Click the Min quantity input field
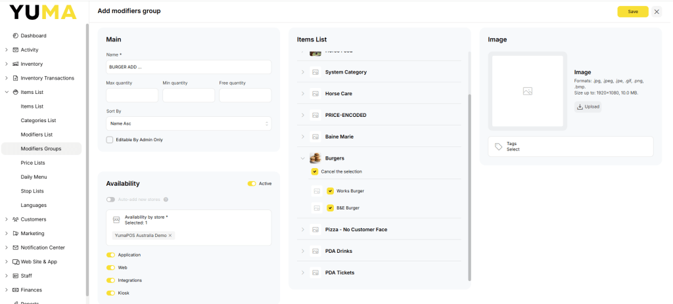 (x=189, y=95)
